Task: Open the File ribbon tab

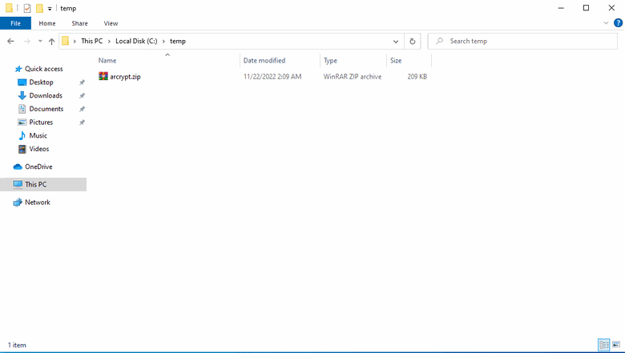Action: 15,23
